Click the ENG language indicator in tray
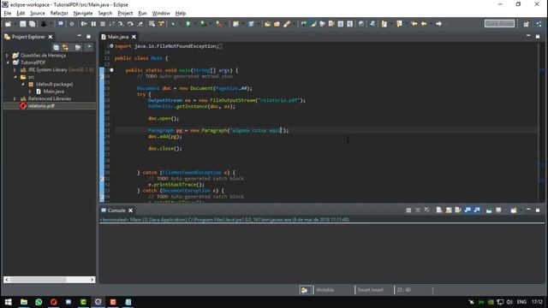Screen dimensions: 548x308 click(521, 302)
